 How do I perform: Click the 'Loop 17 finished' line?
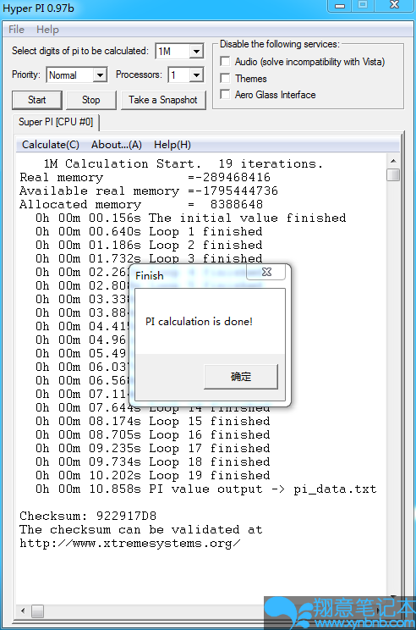coord(152,449)
